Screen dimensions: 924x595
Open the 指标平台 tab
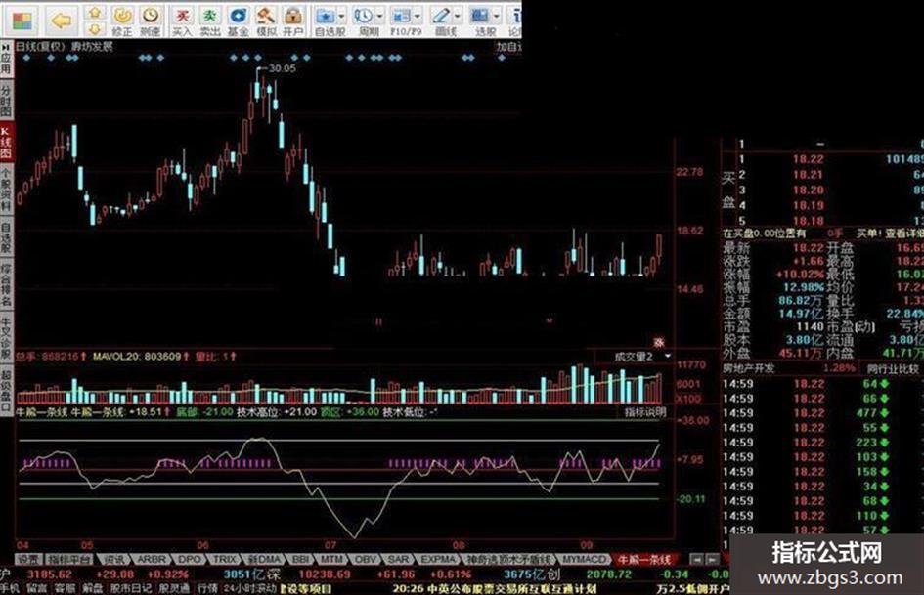click(x=69, y=559)
